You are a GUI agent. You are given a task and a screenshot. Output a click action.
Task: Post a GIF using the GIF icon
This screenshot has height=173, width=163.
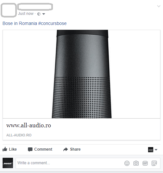click(x=145, y=163)
